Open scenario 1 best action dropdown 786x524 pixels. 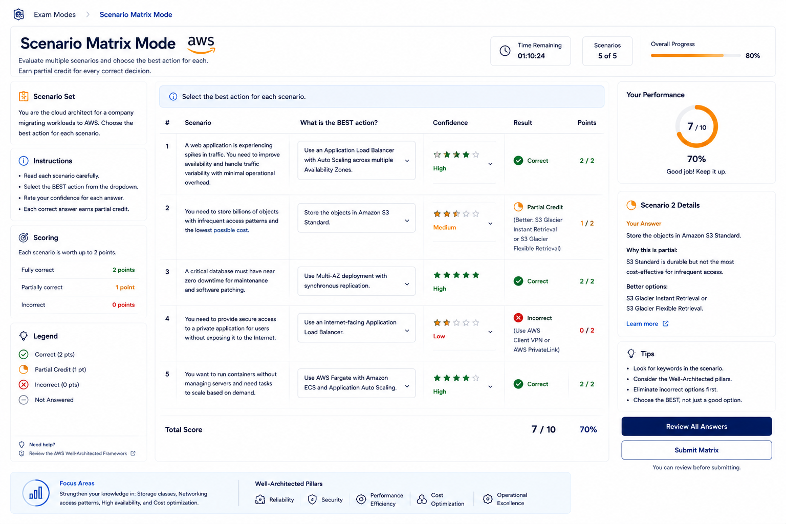pyautogui.click(x=356, y=160)
